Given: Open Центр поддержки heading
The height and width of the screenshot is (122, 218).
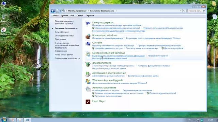Looking at the screenshot, I should (103, 22).
